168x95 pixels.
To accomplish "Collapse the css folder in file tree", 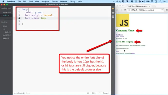I will click(3, 29).
